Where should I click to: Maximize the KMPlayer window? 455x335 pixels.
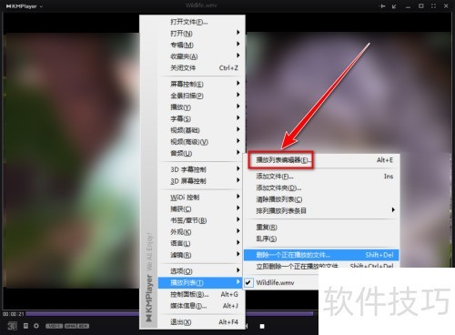click(421, 5)
